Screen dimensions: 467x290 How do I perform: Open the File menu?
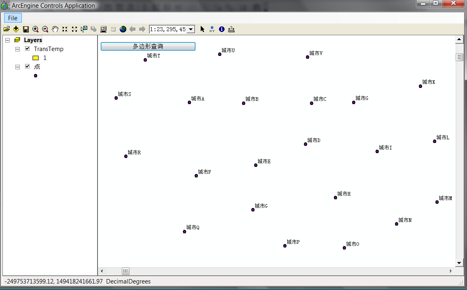[13, 18]
